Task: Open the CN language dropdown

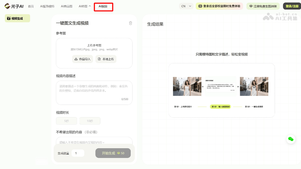Action: tap(186, 6)
